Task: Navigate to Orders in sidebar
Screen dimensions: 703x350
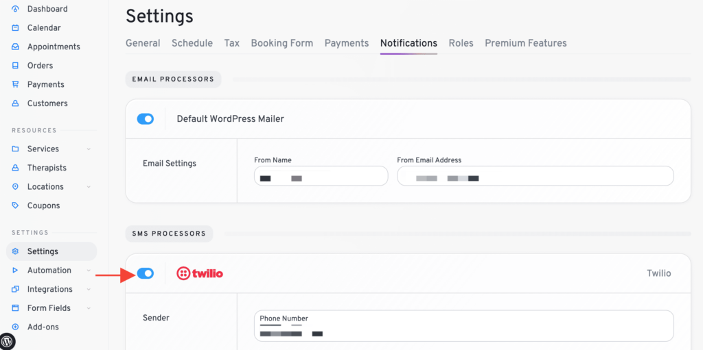Action: click(40, 65)
